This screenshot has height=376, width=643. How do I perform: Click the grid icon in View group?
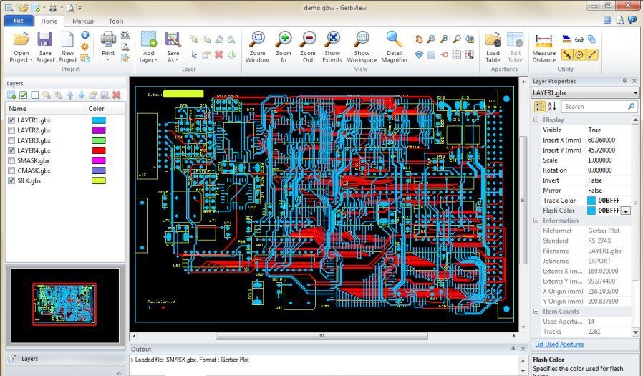click(x=456, y=54)
